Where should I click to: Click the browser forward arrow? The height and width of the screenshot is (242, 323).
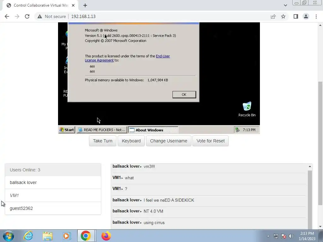[17, 16]
